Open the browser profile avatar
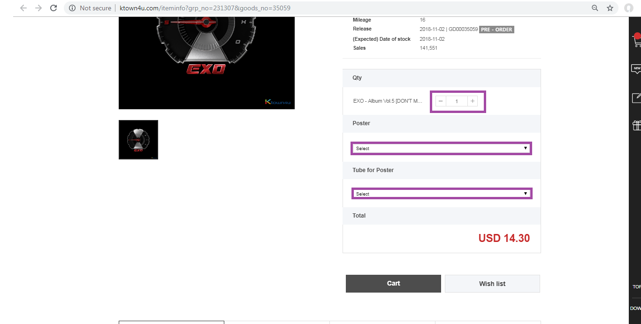The height and width of the screenshot is (324, 641). (629, 8)
